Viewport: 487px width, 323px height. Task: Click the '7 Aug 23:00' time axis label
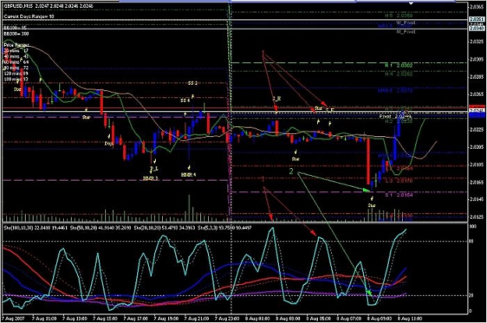click(228, 318)
